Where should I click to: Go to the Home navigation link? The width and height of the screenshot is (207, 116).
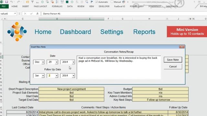(43, 32)
